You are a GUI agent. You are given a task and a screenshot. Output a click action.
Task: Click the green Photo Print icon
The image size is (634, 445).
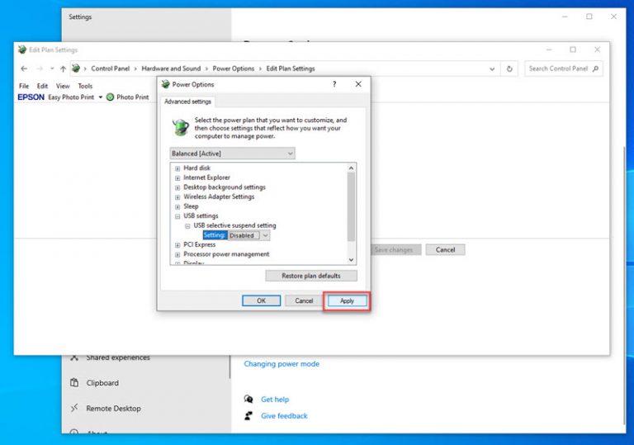110,97
